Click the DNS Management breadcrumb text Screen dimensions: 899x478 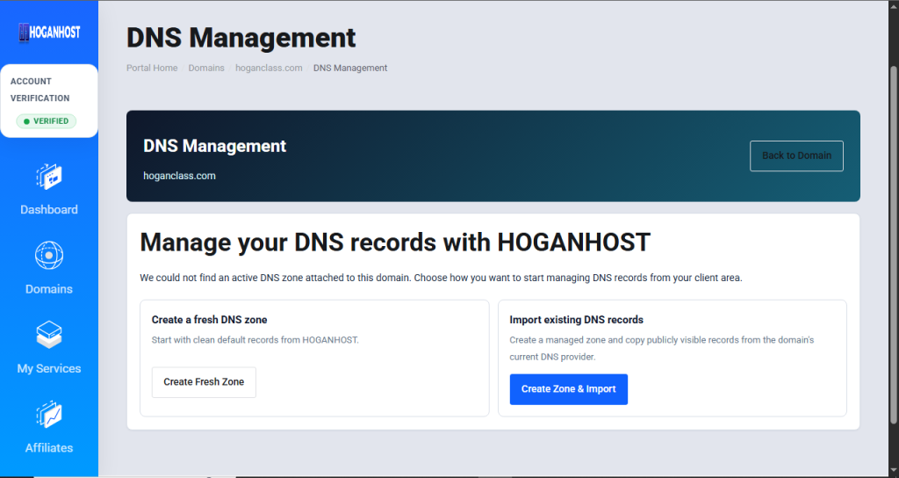click(x=350, y=68)
